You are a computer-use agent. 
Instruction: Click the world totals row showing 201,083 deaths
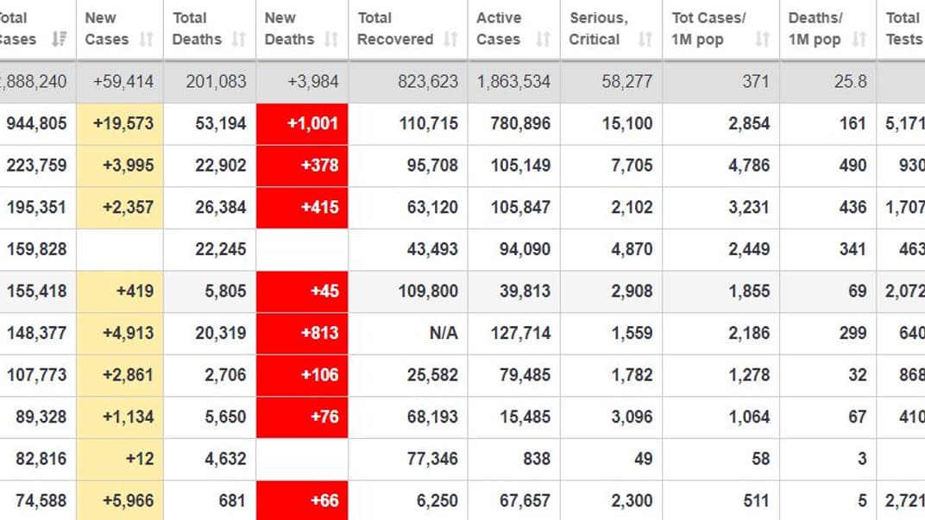(x=210, y=81)
